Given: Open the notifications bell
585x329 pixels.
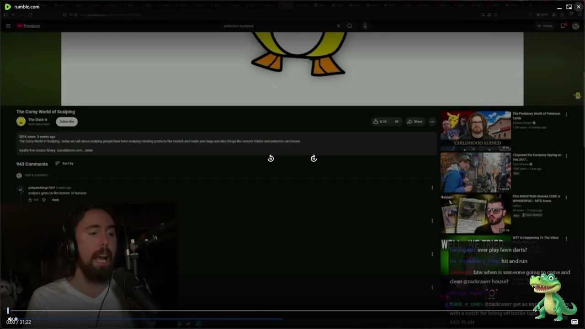Looking at the screenshot, I should 564,26.
